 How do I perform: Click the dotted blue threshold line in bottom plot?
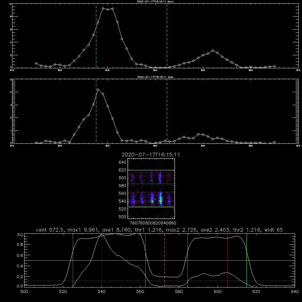click(x=159, y=281)
